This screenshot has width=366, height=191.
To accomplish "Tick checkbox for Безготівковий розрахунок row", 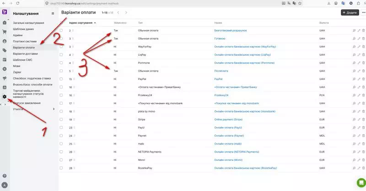I will coord(61,30).
